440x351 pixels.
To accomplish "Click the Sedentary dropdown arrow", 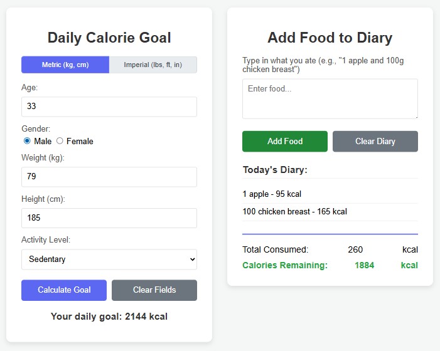I will (x=193, y=259).
